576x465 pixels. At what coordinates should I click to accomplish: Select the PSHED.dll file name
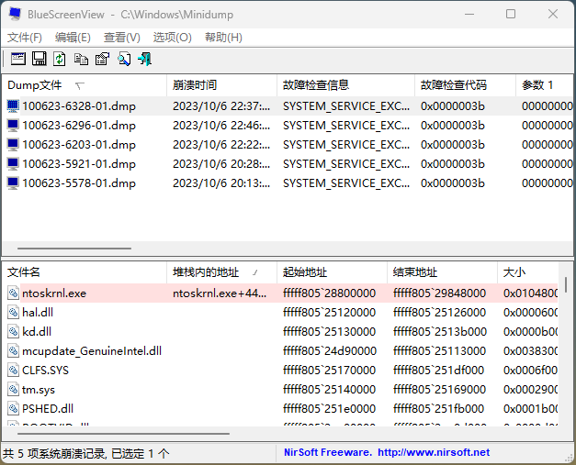click(x=48, y=408)
